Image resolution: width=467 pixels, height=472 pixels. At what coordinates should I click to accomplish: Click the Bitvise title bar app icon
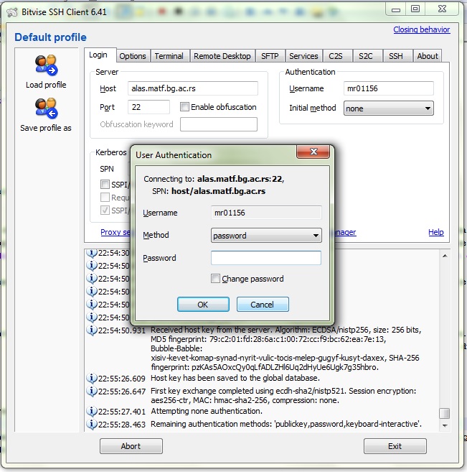[12, 12]
